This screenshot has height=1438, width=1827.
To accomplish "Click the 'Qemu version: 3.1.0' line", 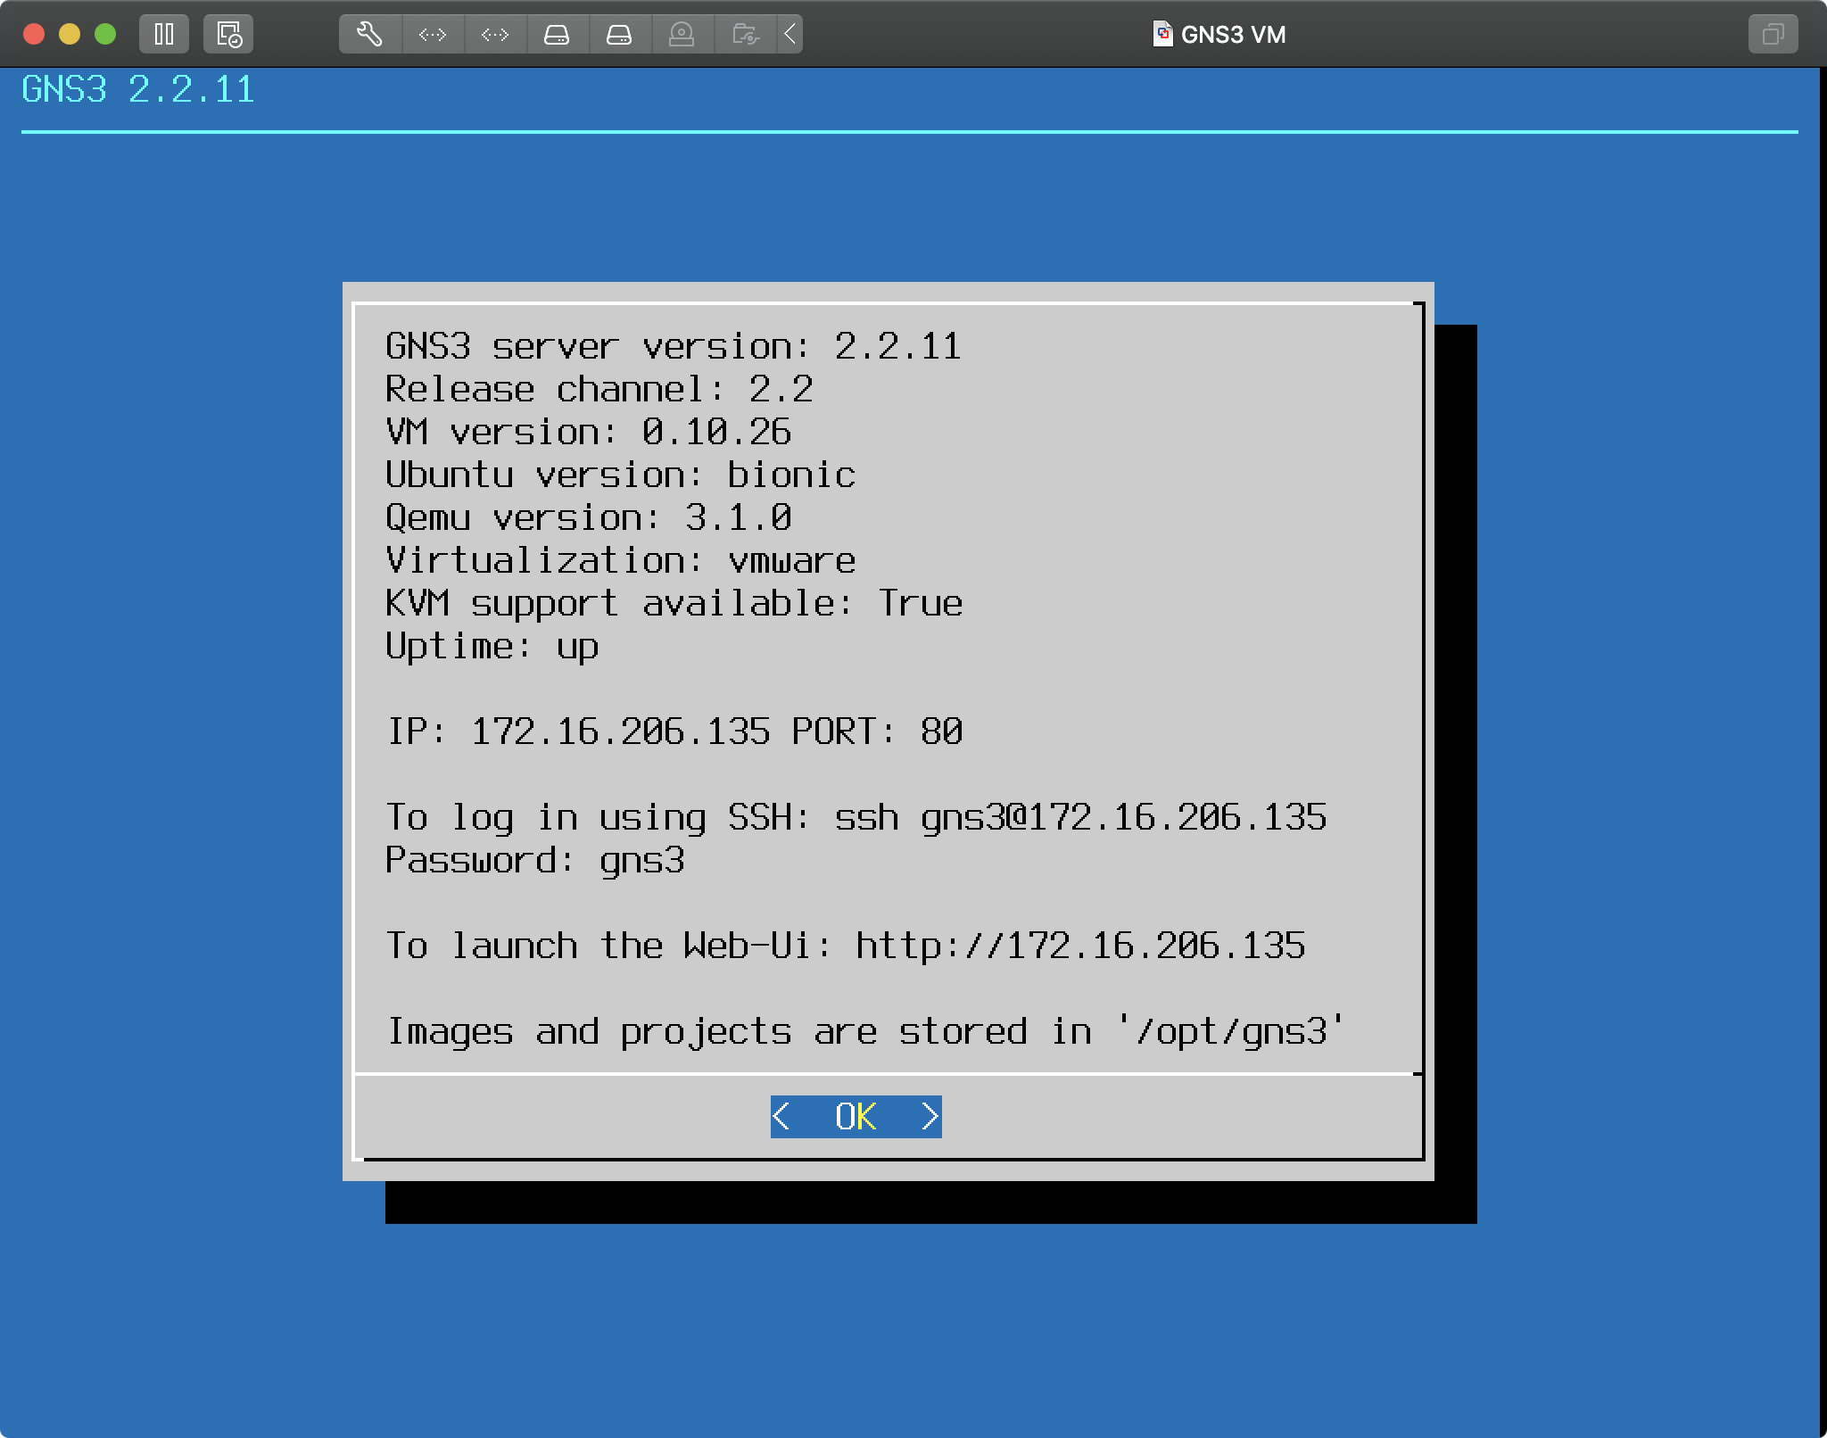I will tap(588, 517).
